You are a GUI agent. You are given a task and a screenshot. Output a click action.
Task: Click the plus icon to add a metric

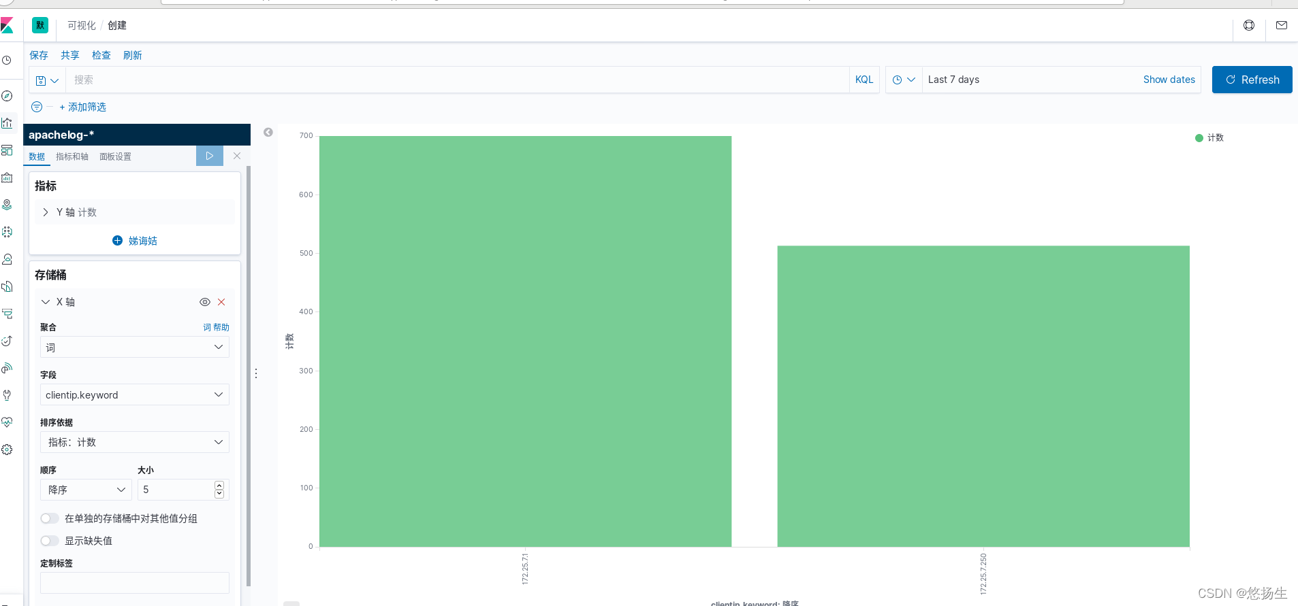pos(117,241)
